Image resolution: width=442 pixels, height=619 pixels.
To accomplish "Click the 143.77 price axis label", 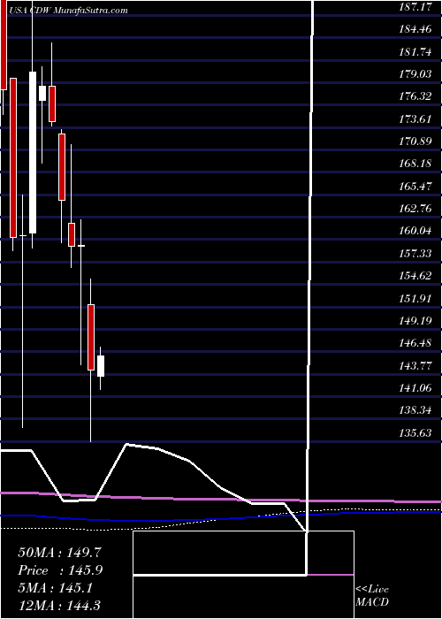I will (x=414, y=365).
